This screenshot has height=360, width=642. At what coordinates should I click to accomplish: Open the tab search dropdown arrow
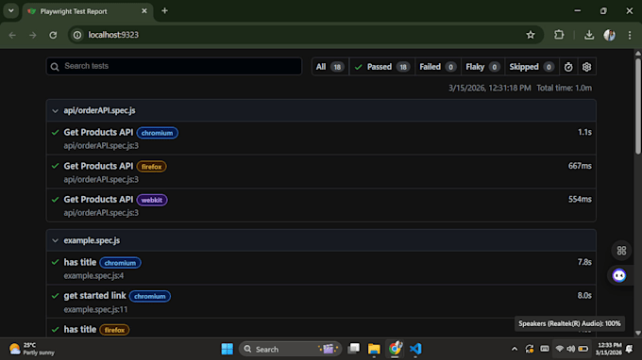click(11, 10)
